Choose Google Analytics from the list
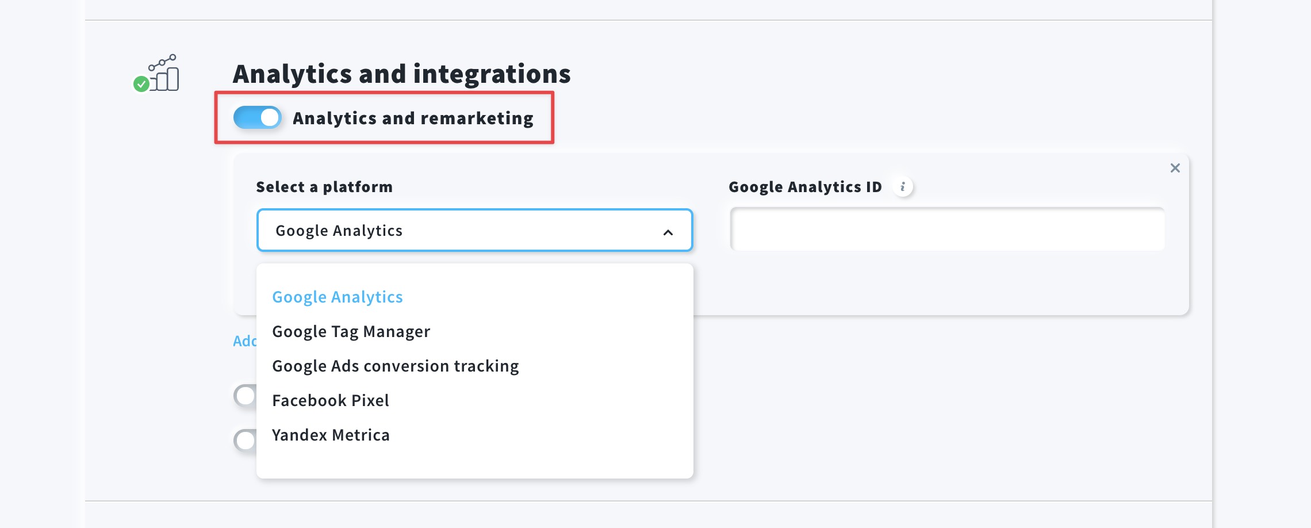The width and height of the screenshot is (1311, 528). click(x=338, y=297)
